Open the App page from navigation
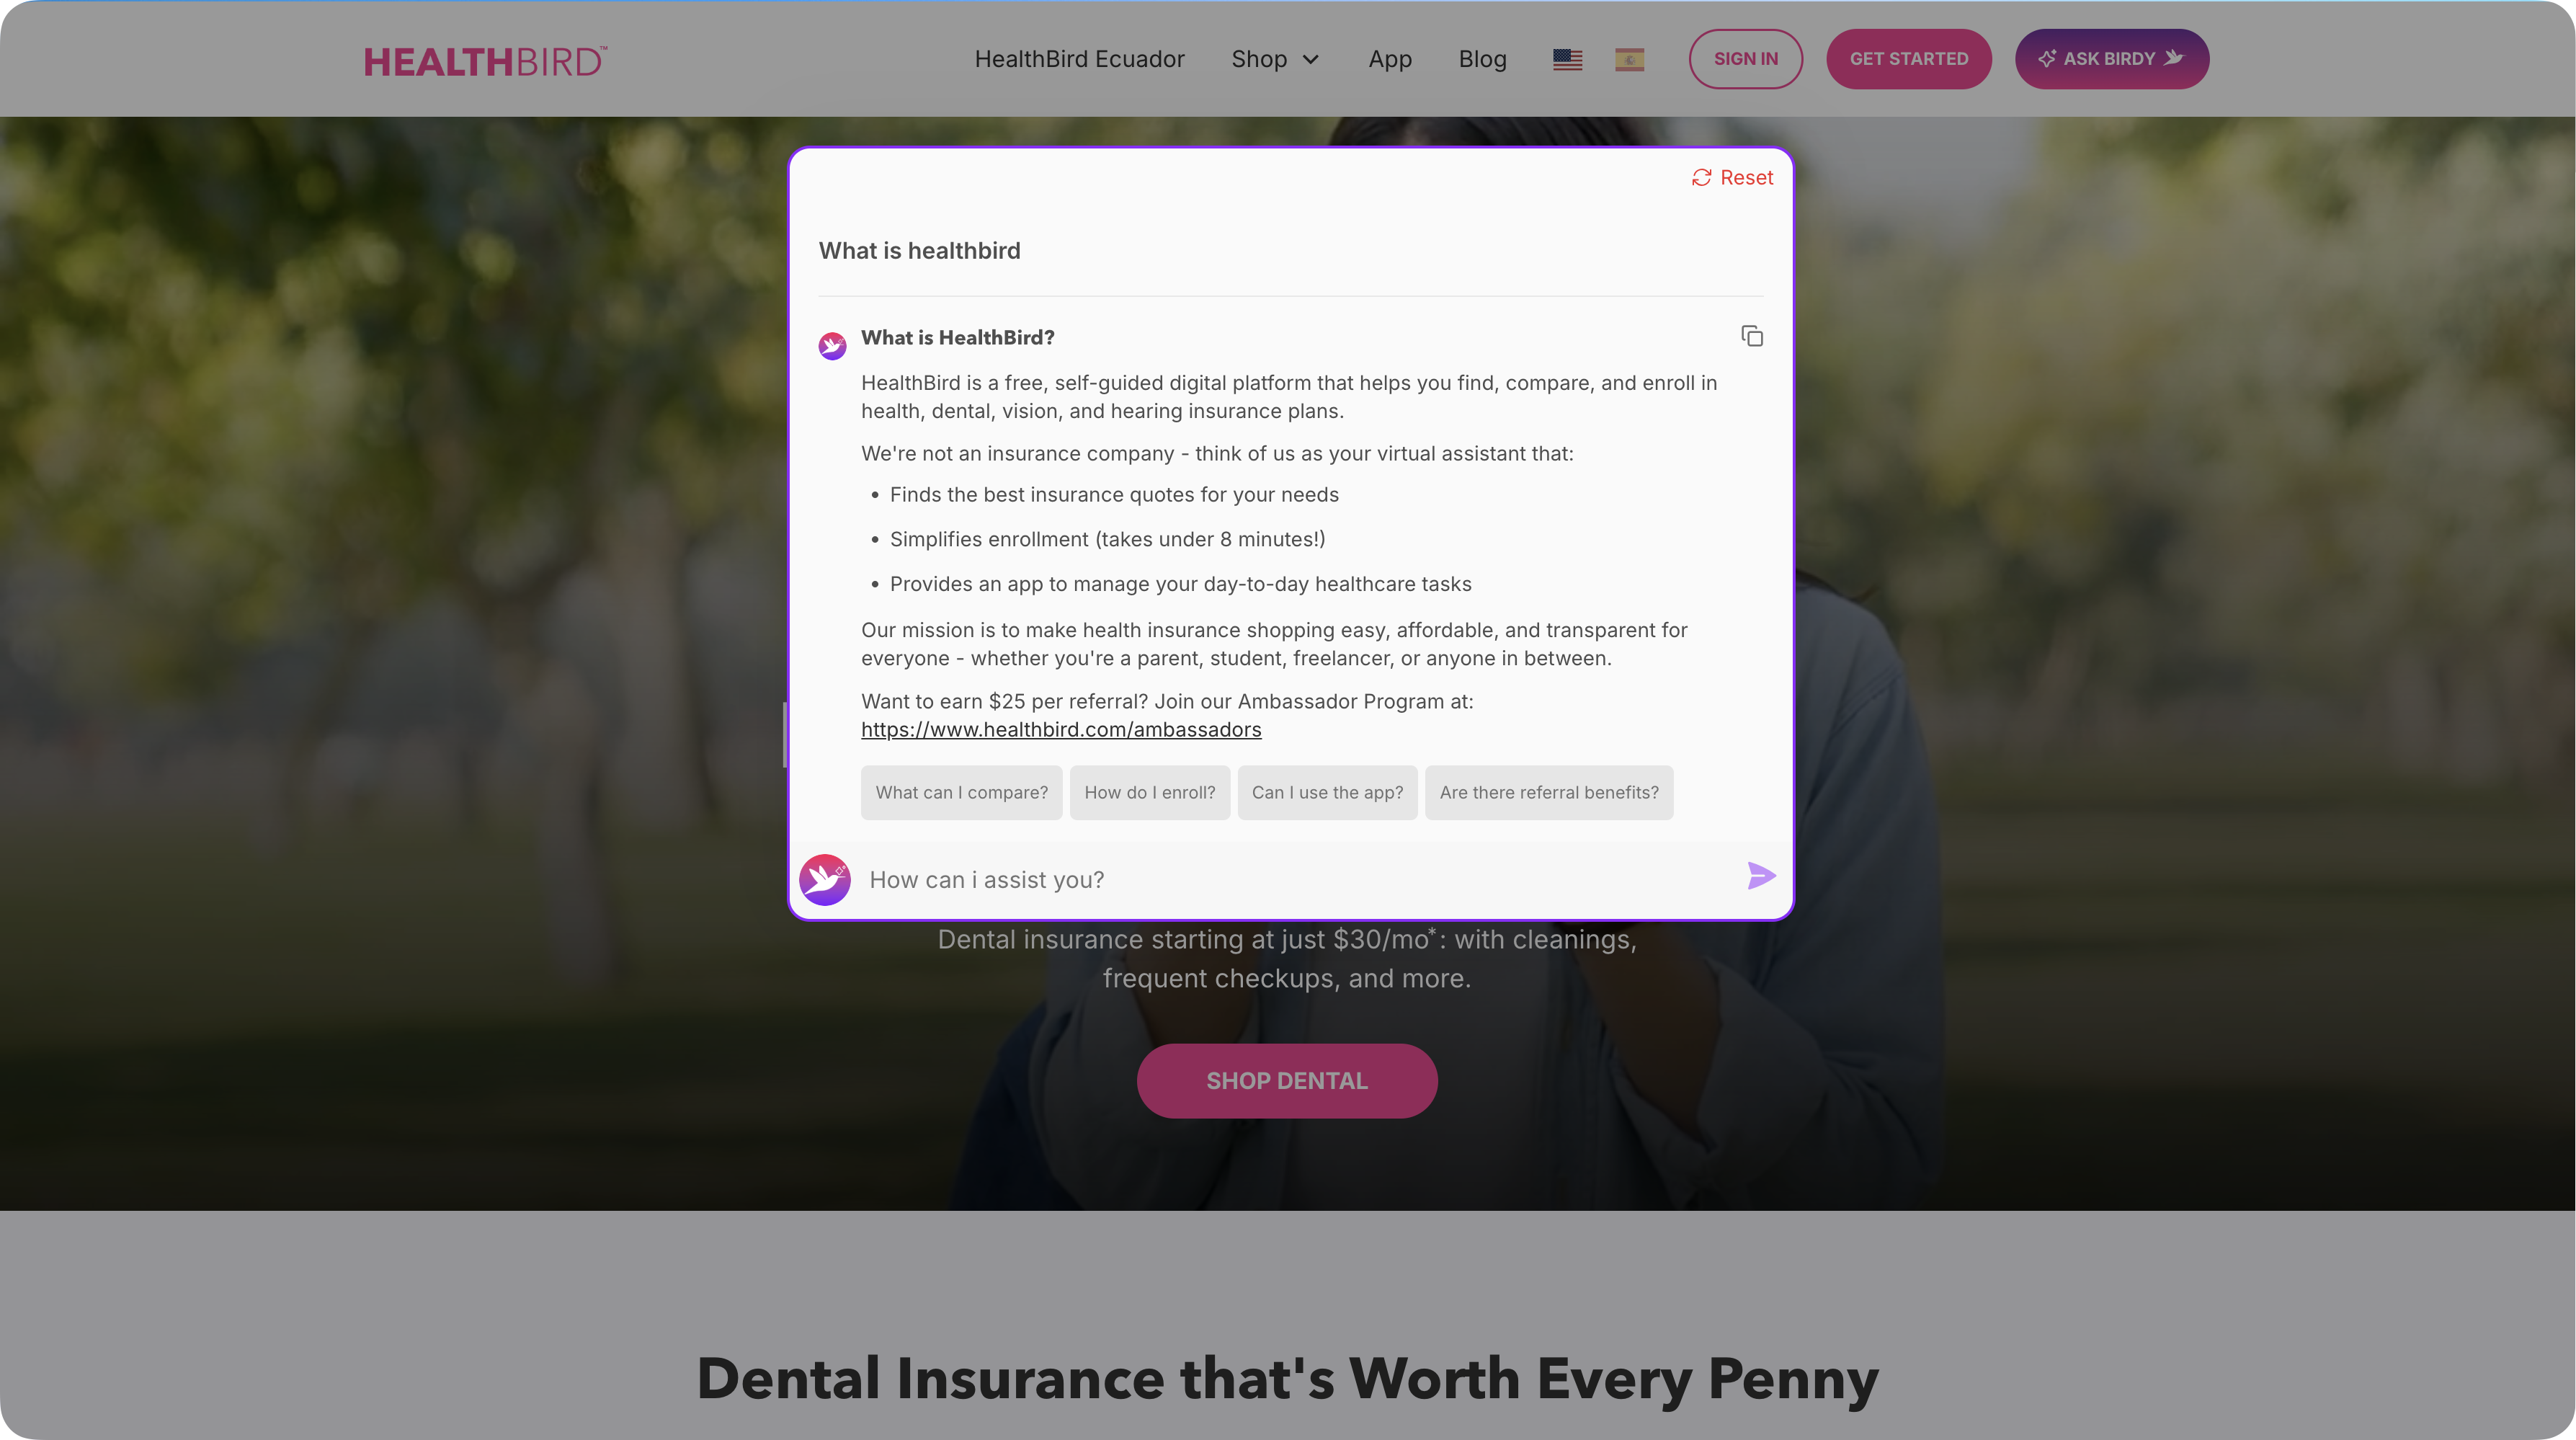Viewport: 2576px width, 1440px height. click(x=1390, y=59)
